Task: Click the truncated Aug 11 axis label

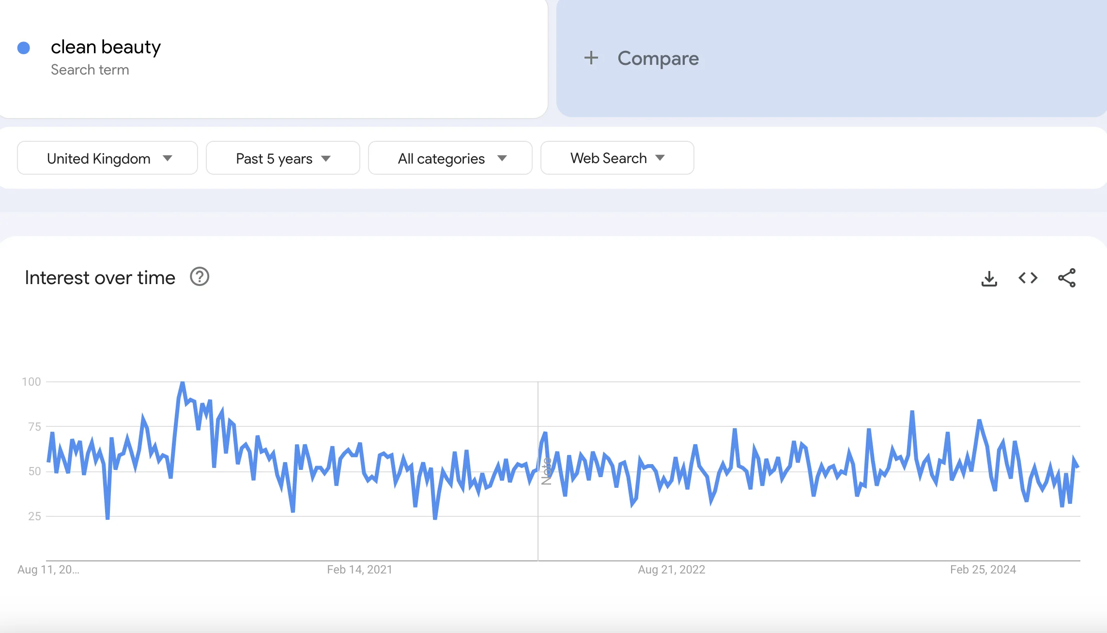Action: 48,570
